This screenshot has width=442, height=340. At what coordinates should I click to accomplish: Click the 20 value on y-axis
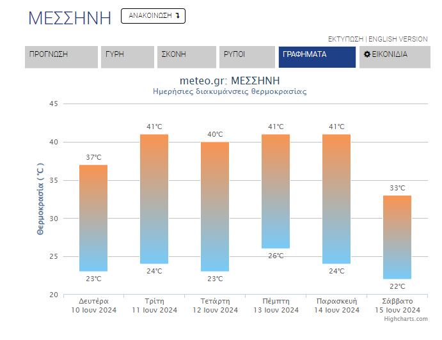tap(54, 295)
